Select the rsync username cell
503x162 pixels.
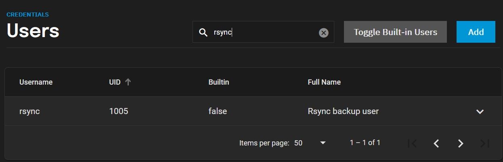click(29, 111)
